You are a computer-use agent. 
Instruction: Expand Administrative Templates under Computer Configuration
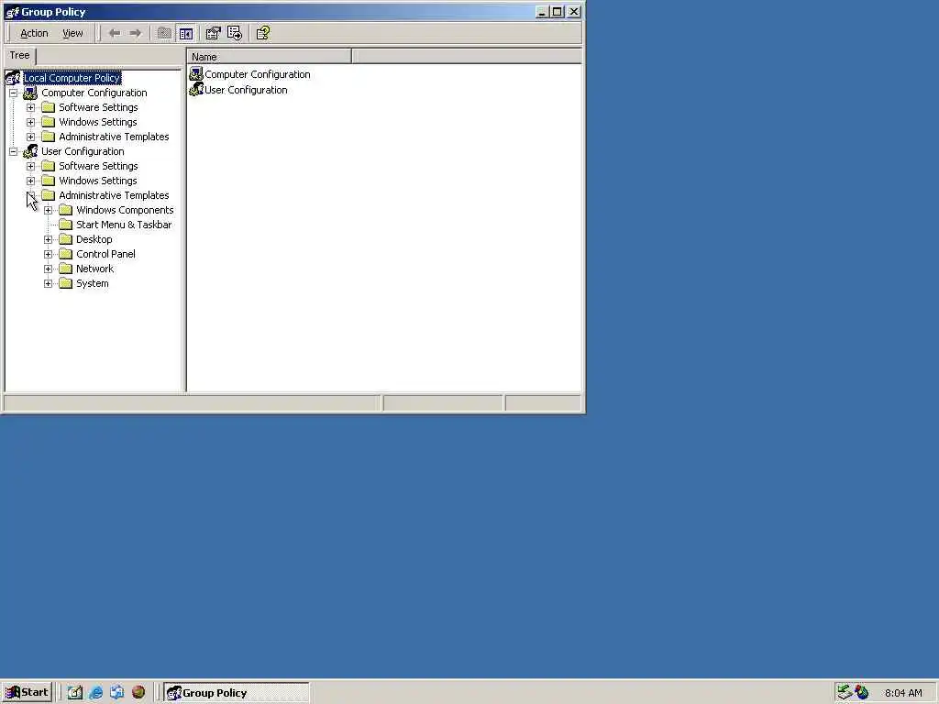point(30,137)
